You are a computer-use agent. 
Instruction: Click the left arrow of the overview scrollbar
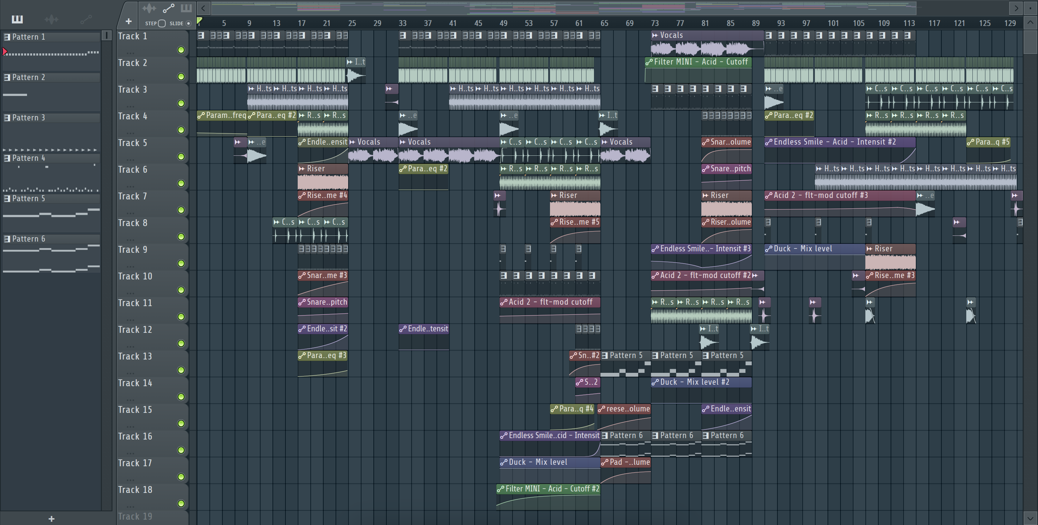tap(204, 8)
